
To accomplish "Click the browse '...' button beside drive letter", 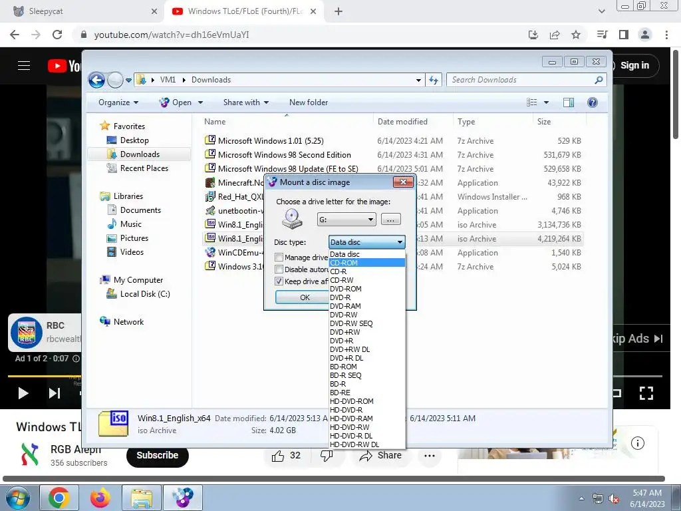I will click(x=391, y=220).
